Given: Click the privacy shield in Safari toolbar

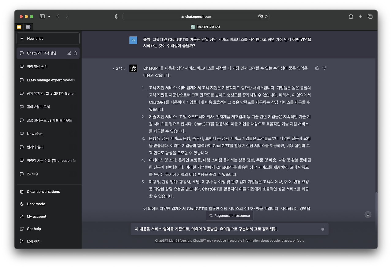Looking at the screenshot, I should click(x=116, y=16).
